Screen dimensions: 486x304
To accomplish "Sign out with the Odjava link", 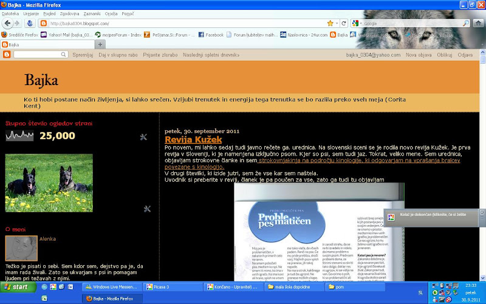I will click(465, 55).
